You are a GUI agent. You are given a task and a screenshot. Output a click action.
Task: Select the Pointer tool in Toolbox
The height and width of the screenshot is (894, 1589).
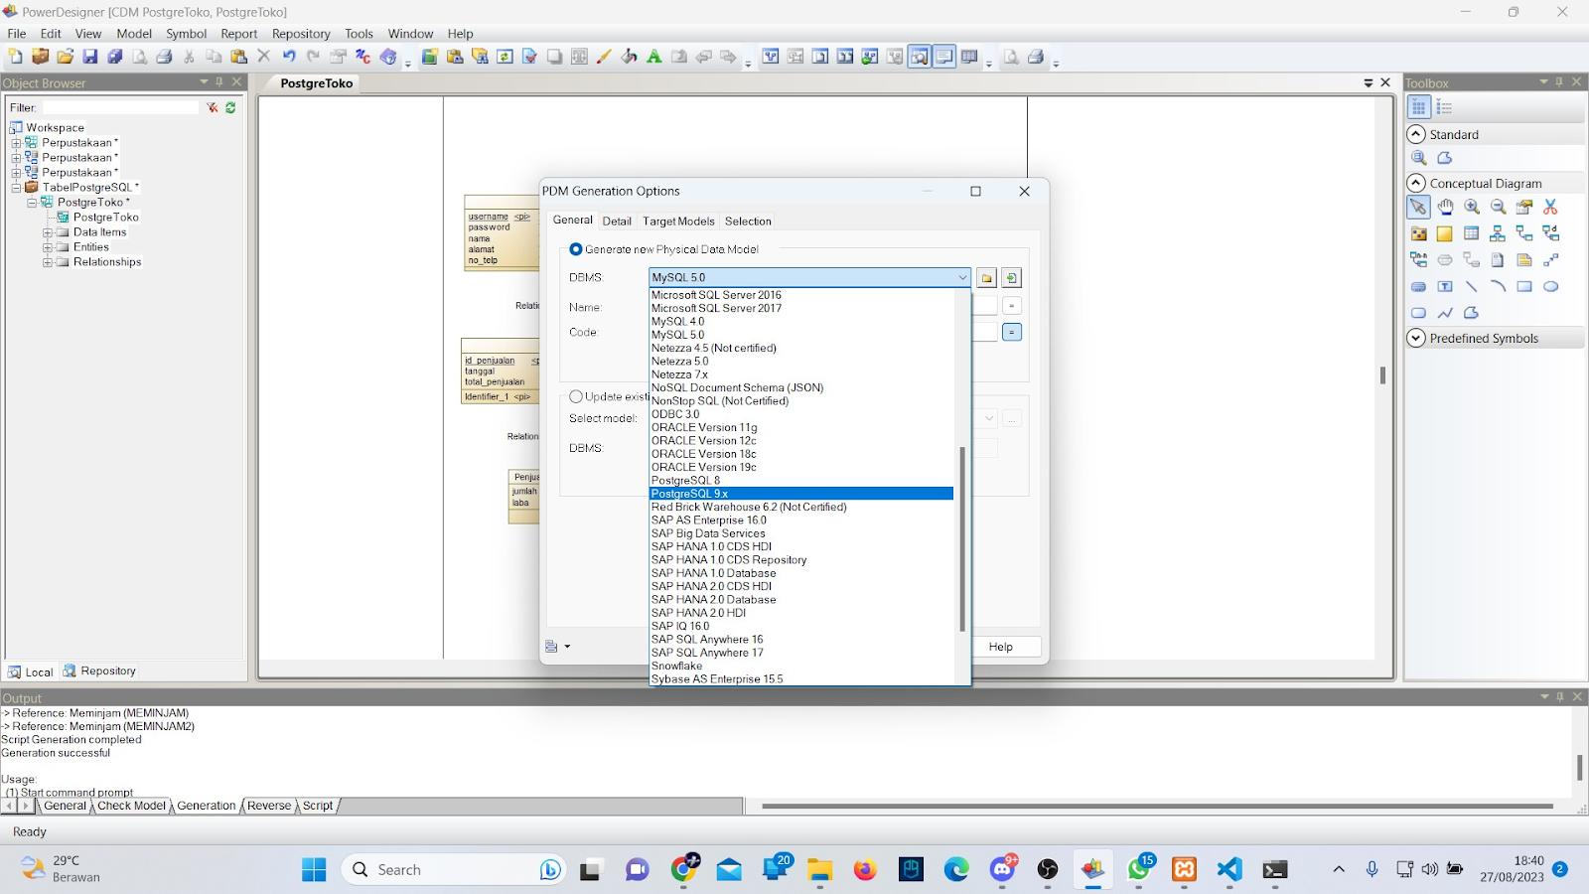coord(1418,207)
